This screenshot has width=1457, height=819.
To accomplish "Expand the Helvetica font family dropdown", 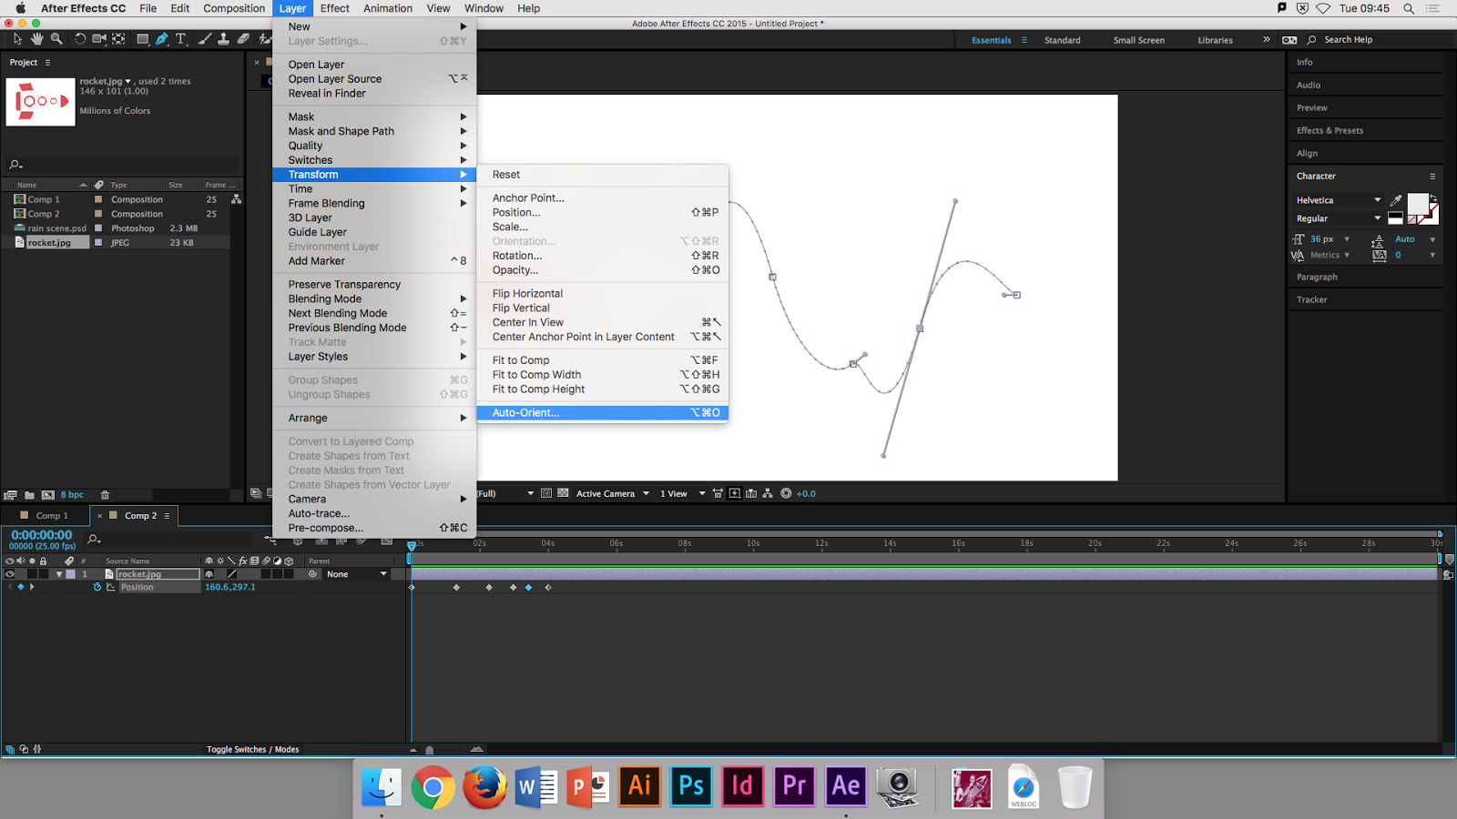I will [1337, 199].
